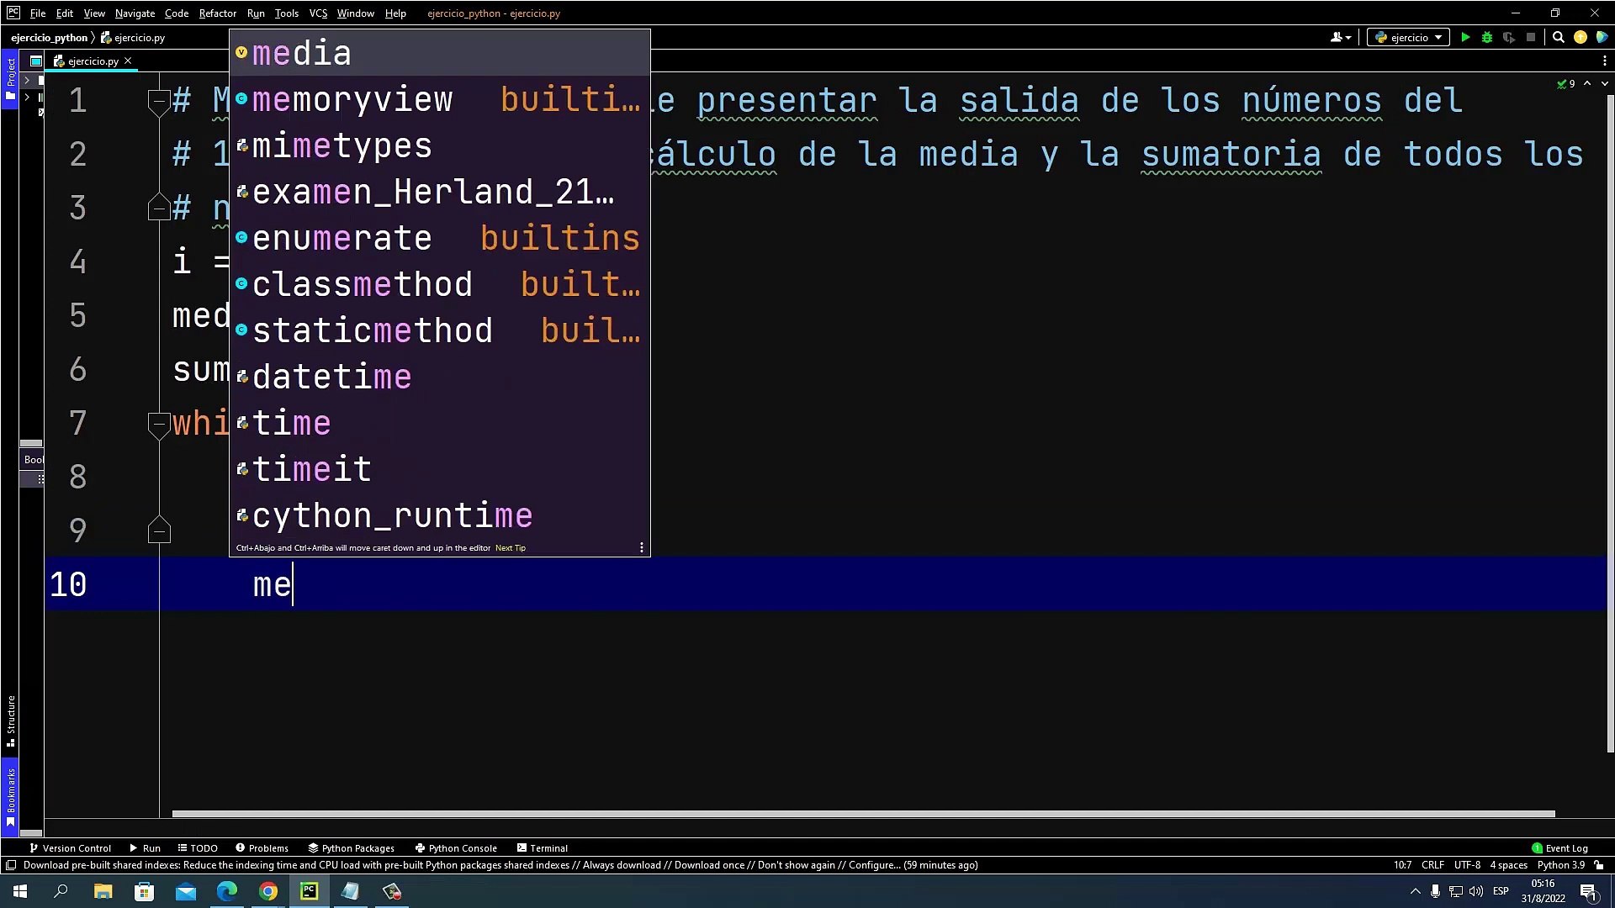1615x908 pixels.
Task: Toggle the Bookmarks tool window stripe button
Action: point(10,794)
